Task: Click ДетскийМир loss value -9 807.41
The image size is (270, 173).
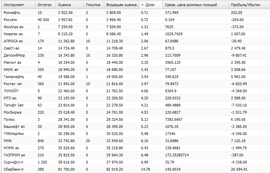Action: point(239,55)
